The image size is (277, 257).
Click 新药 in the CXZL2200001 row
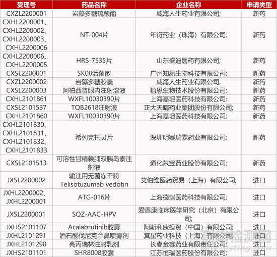click(259, 14)
